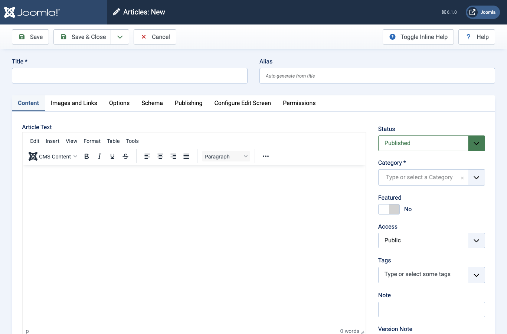Open the Access dropdown showing Public
The height and width of the screenshot is (334, 507).
(x=431, y=240)
